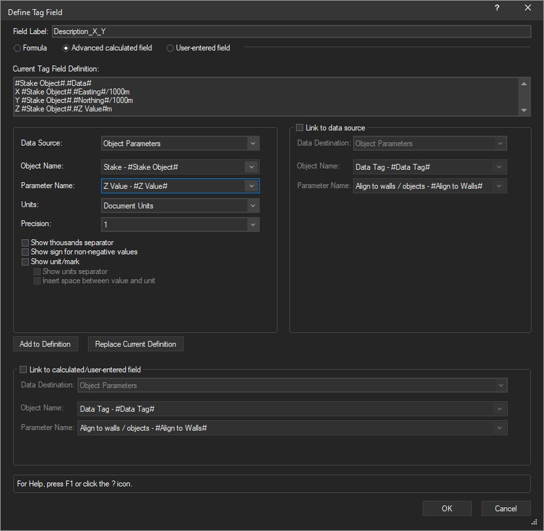Check the Link to data source box
This screenshot has height=531, width=544.
tap(301, 127)
